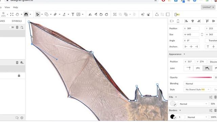Click the fit-to-screen arrows icon
The image size is (217, 122).
point(12,14)
